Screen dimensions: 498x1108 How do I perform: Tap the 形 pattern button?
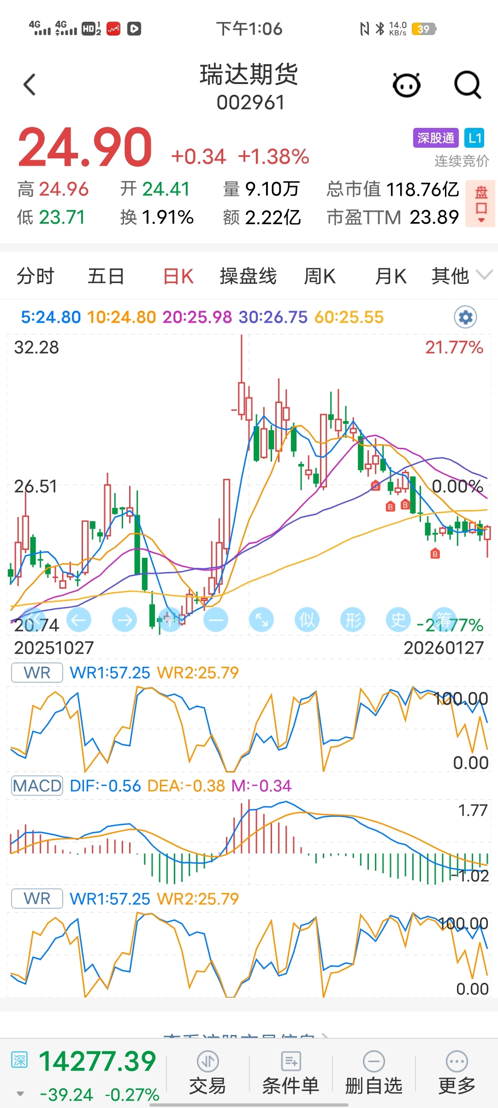click(353, 620)
